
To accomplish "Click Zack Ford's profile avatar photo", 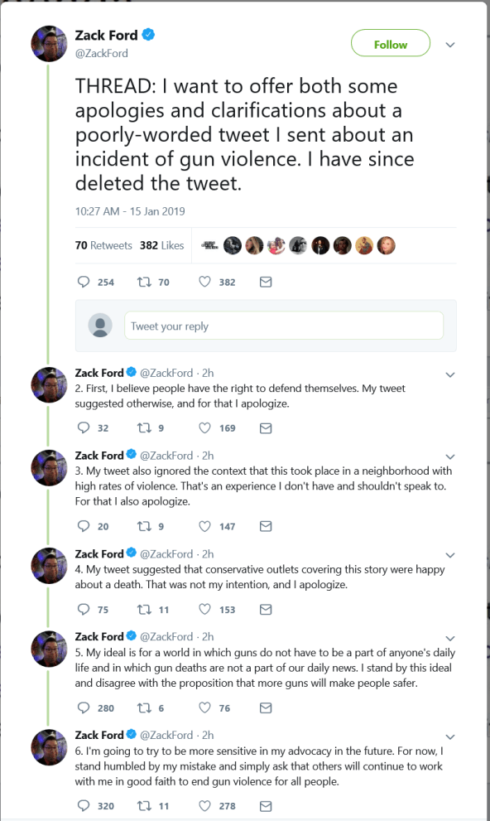I will pos(49,43).
